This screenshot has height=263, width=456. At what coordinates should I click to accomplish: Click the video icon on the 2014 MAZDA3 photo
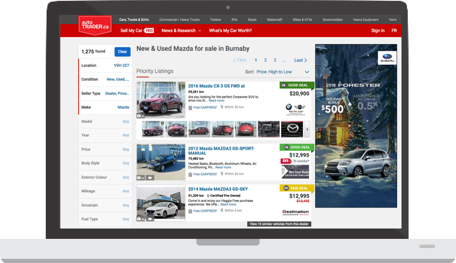click(x=150, y=218)
